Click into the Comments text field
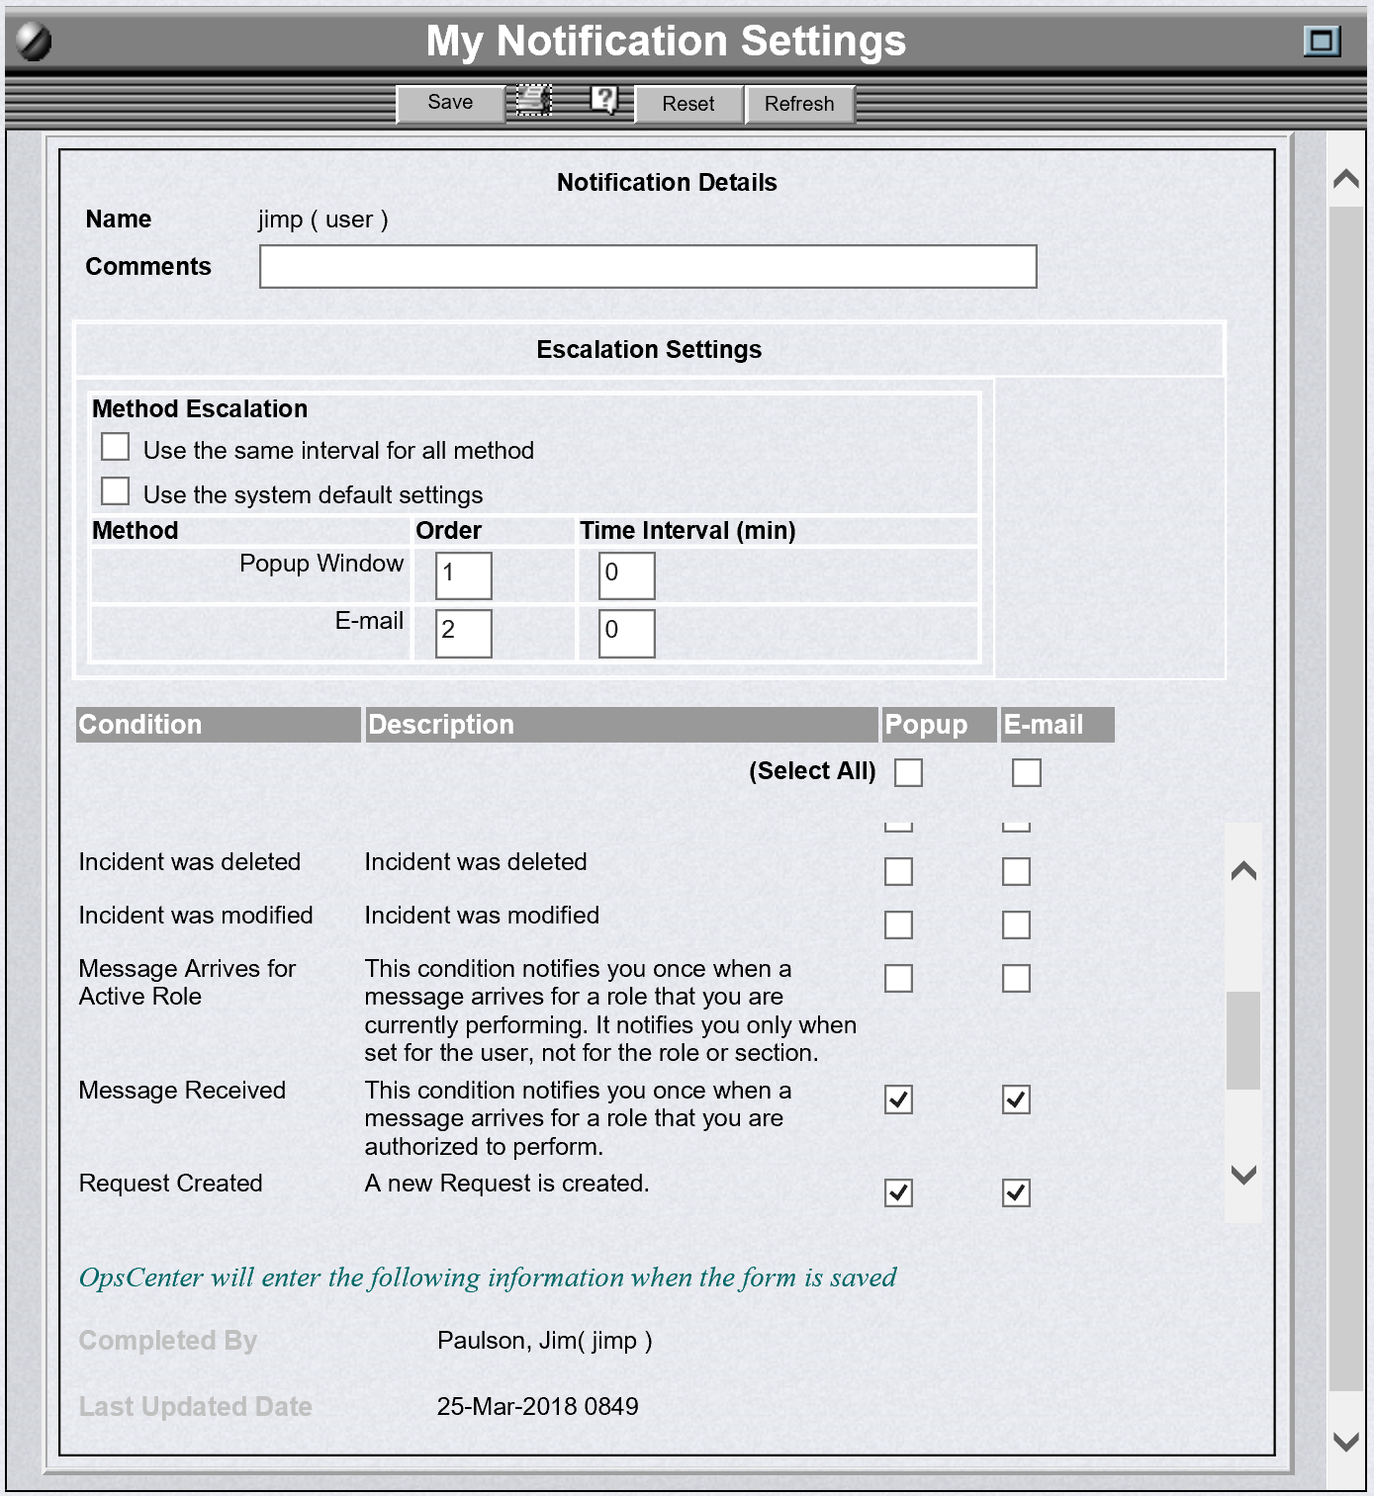 [648, 267]
